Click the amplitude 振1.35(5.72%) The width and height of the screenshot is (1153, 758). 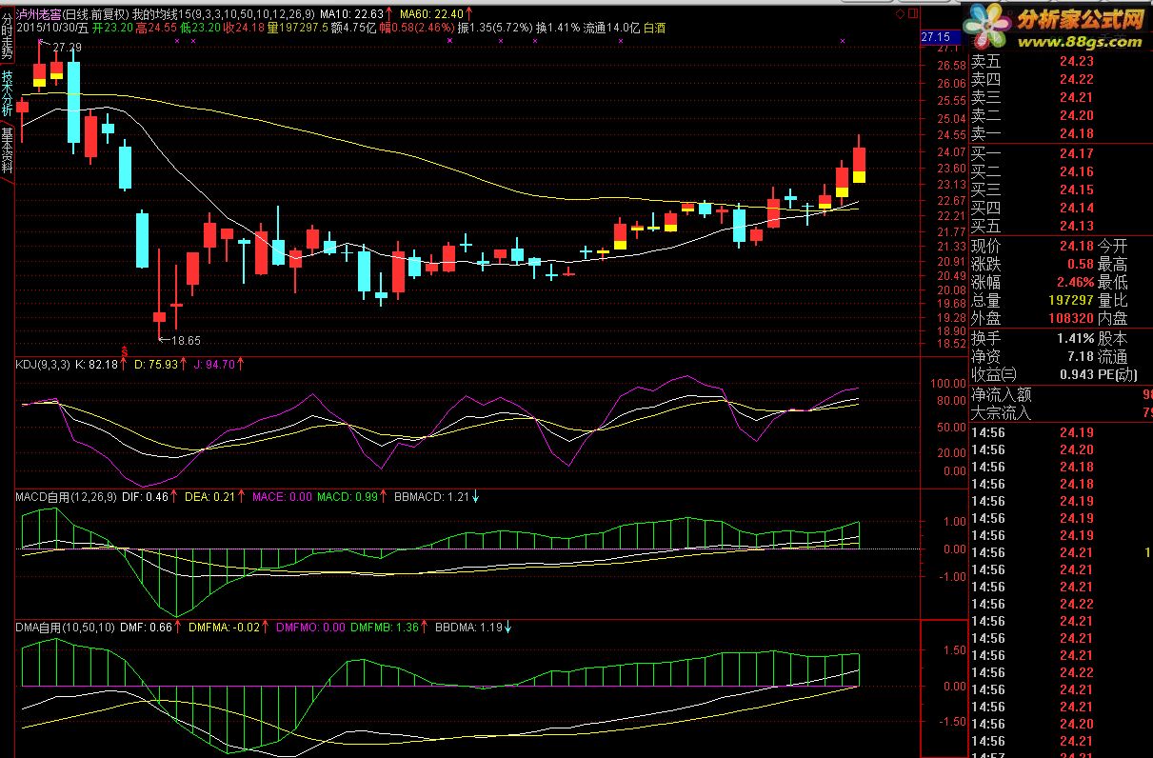click(x=494, y=29)
